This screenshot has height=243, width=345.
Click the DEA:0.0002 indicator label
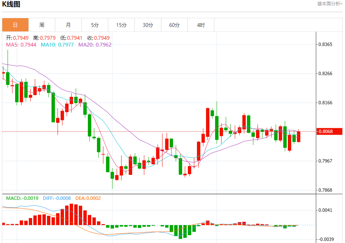point(88,198)
